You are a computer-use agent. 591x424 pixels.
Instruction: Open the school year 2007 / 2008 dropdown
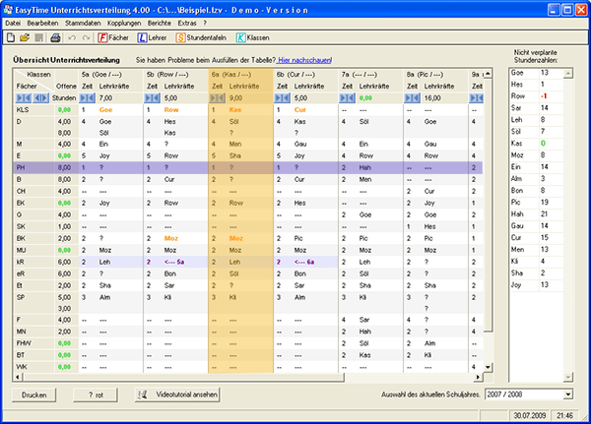coord(568,394)
